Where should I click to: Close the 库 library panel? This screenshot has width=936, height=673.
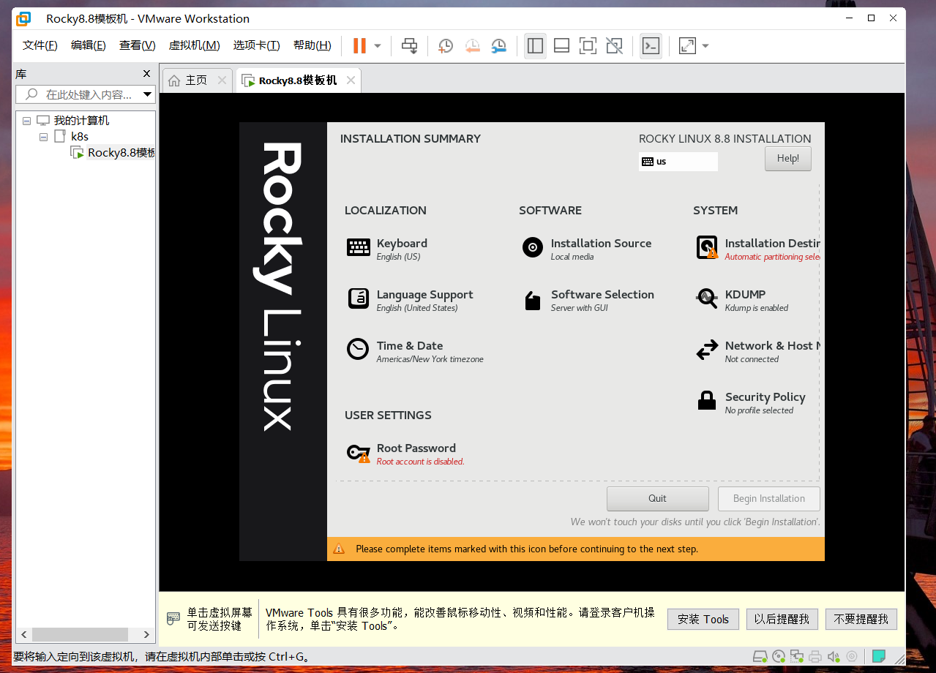click(146, 74)
